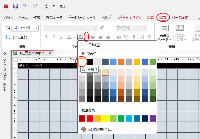Select standard light blue swatch
The height and width of the screenshot is (139, 200).
pos(129,119)
